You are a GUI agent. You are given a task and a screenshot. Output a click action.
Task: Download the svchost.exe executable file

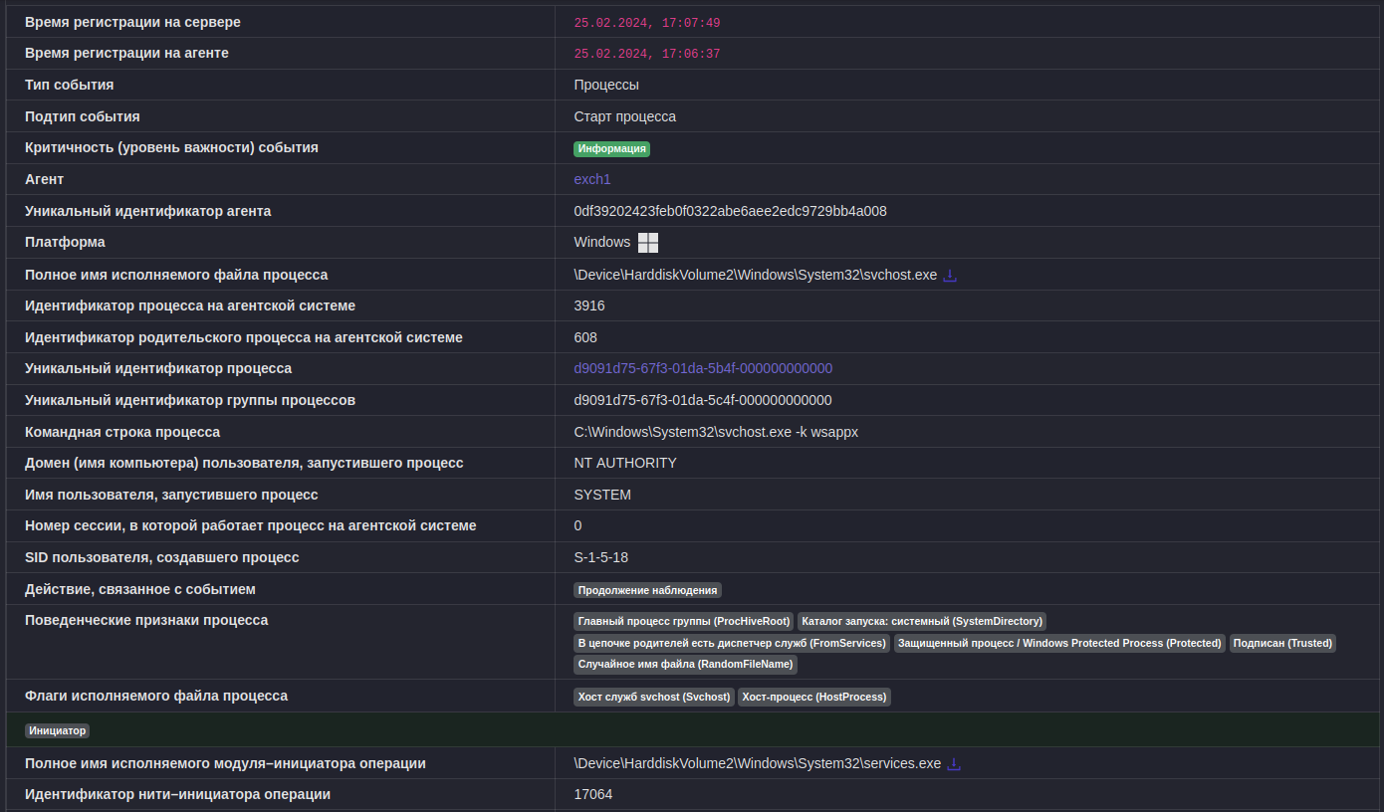point(950,276)
